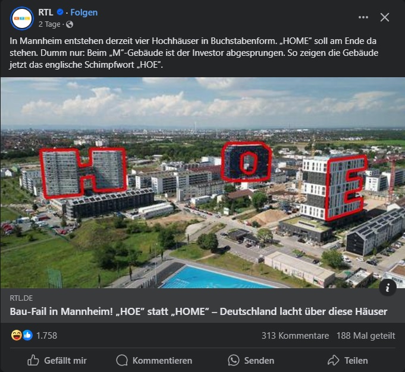Screen dimensions: 405x372
Task: Like the post with Gefällt mir
Action: point(57,360)
